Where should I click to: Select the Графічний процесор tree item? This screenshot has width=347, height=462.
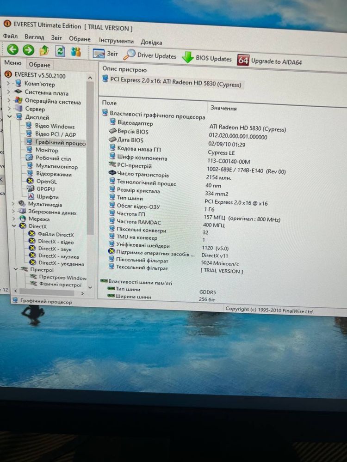[56, 143]
